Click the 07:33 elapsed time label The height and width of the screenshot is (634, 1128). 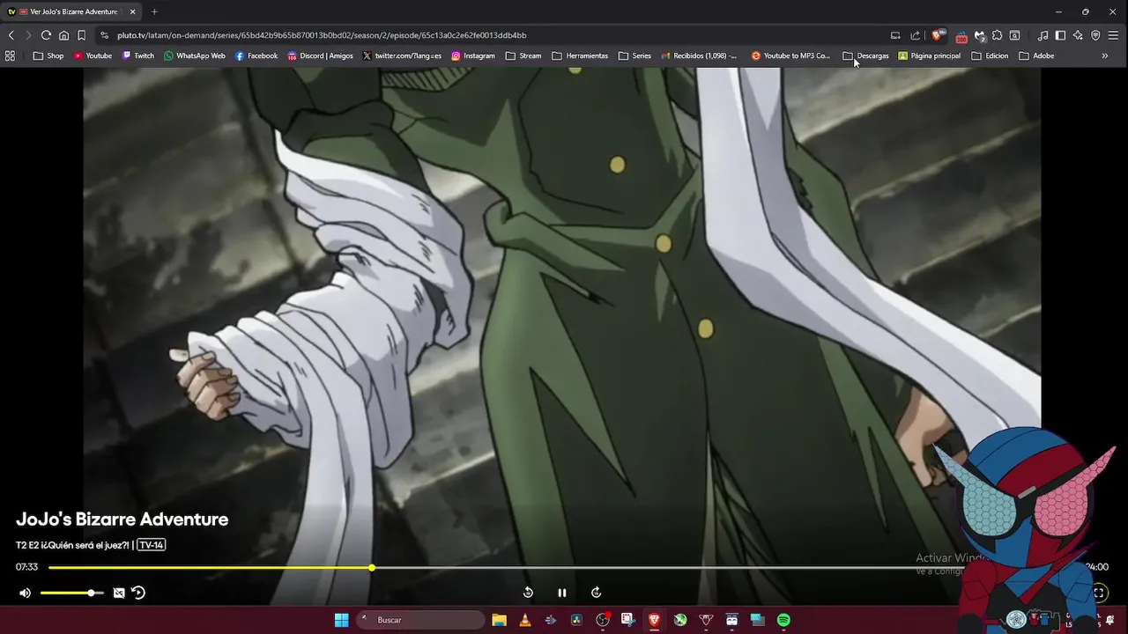tap(26, 567)
